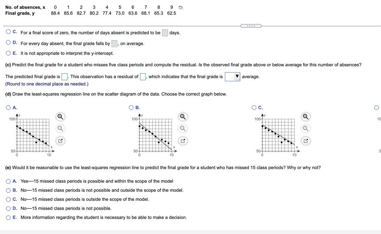Select option D about grade falling per absence
Screen dimensions: 381x234
[8, 43]
